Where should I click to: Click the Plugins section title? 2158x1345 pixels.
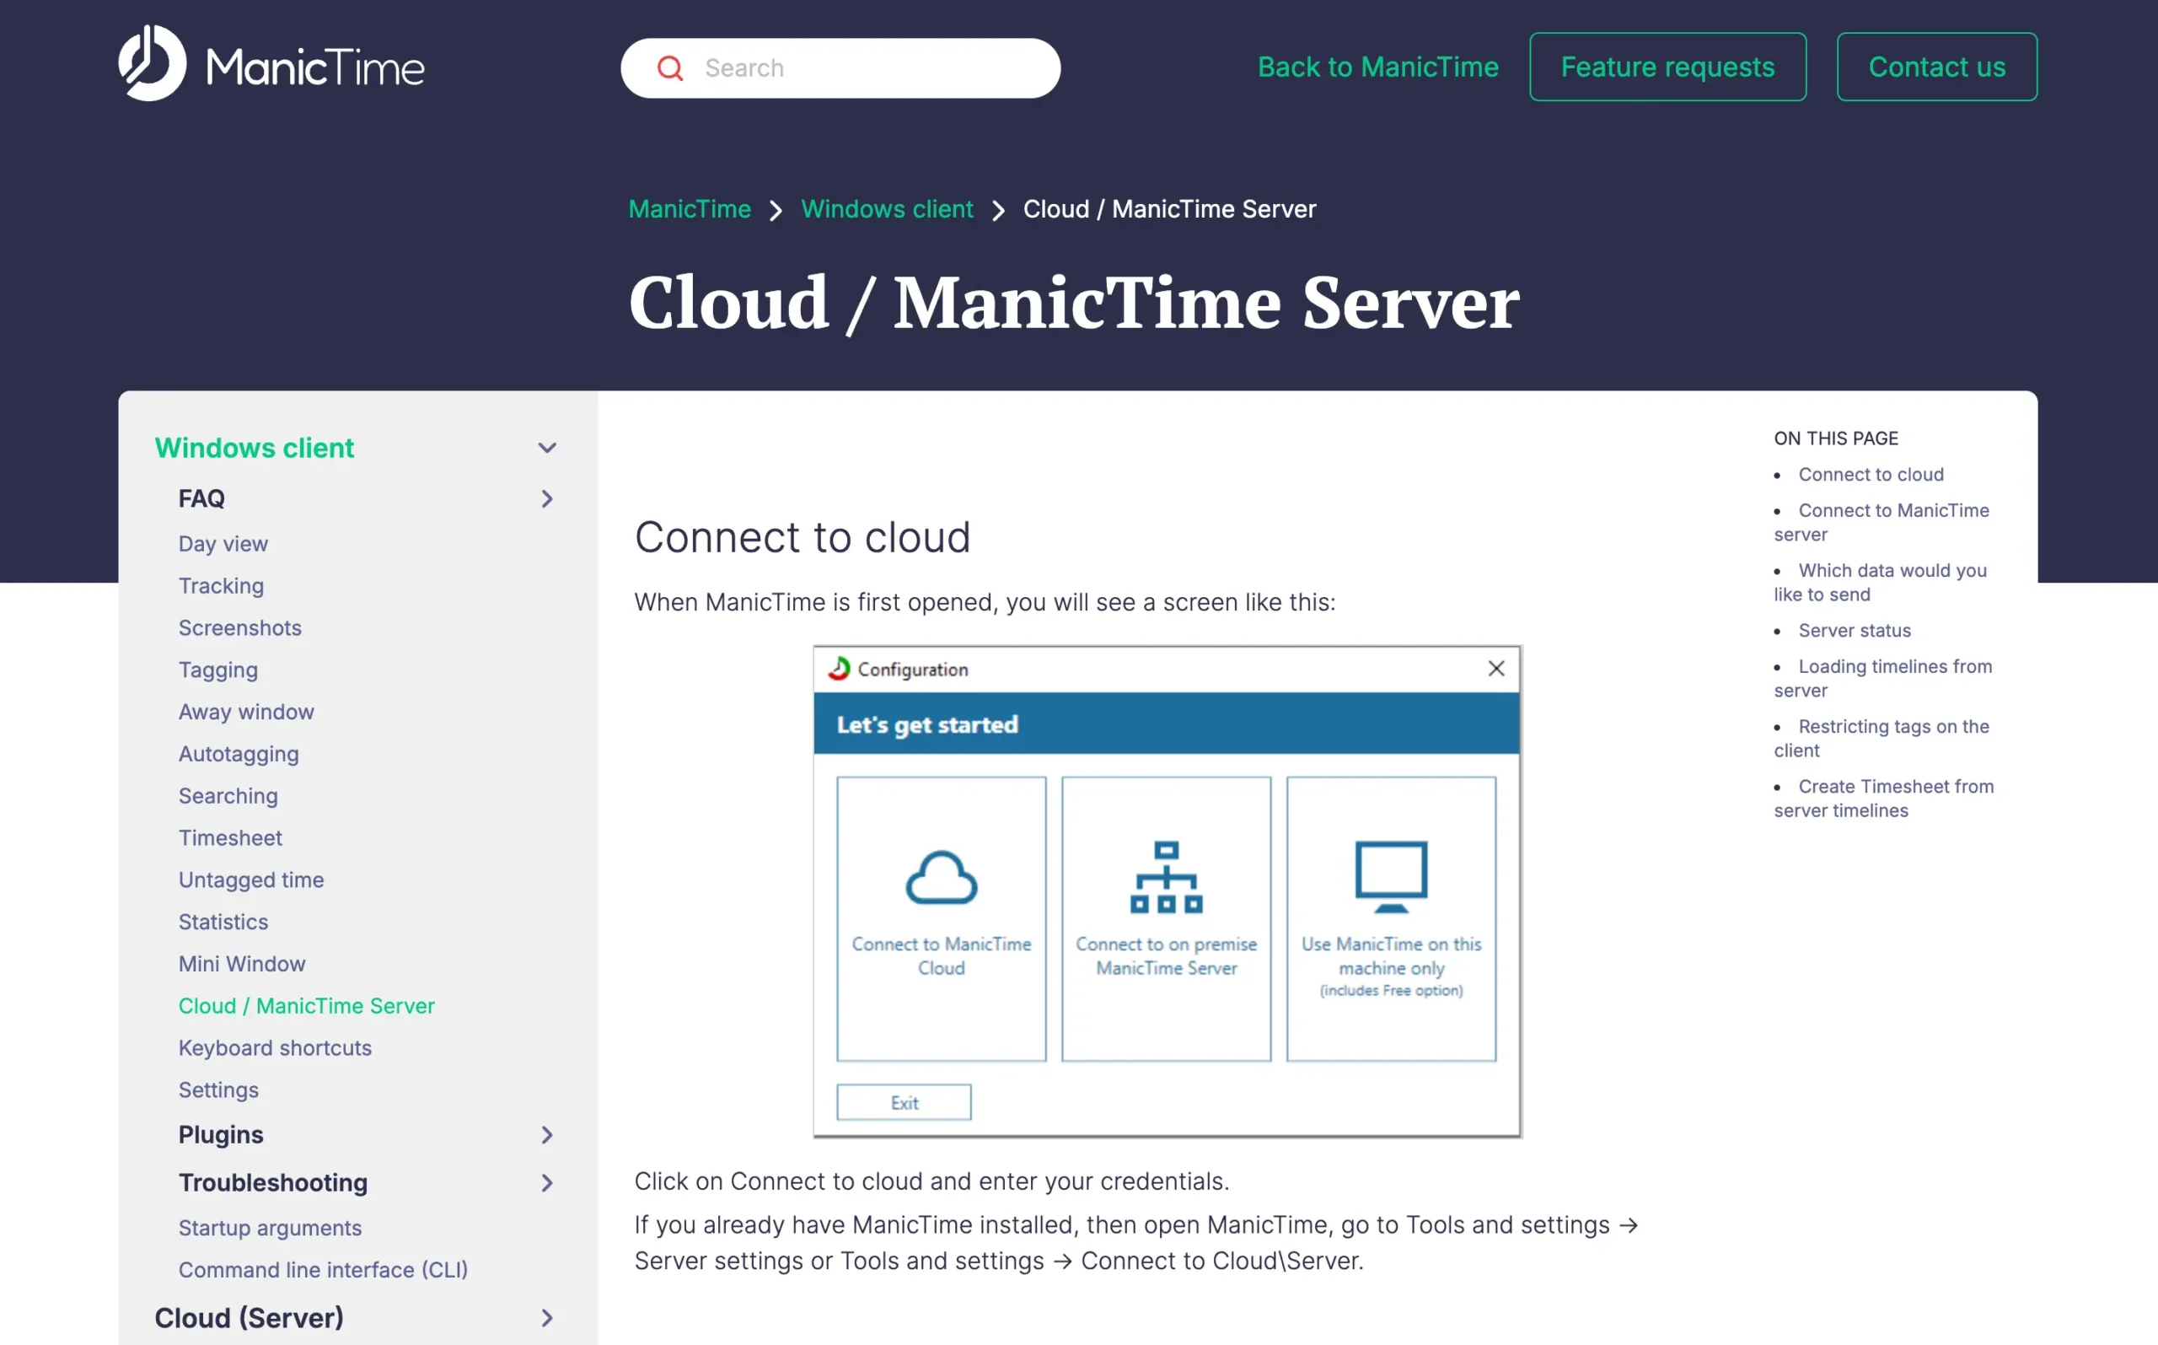coord(222,1135)
